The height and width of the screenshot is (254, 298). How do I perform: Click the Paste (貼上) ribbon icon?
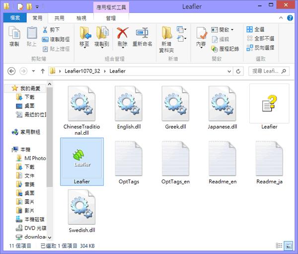(32, 36)
